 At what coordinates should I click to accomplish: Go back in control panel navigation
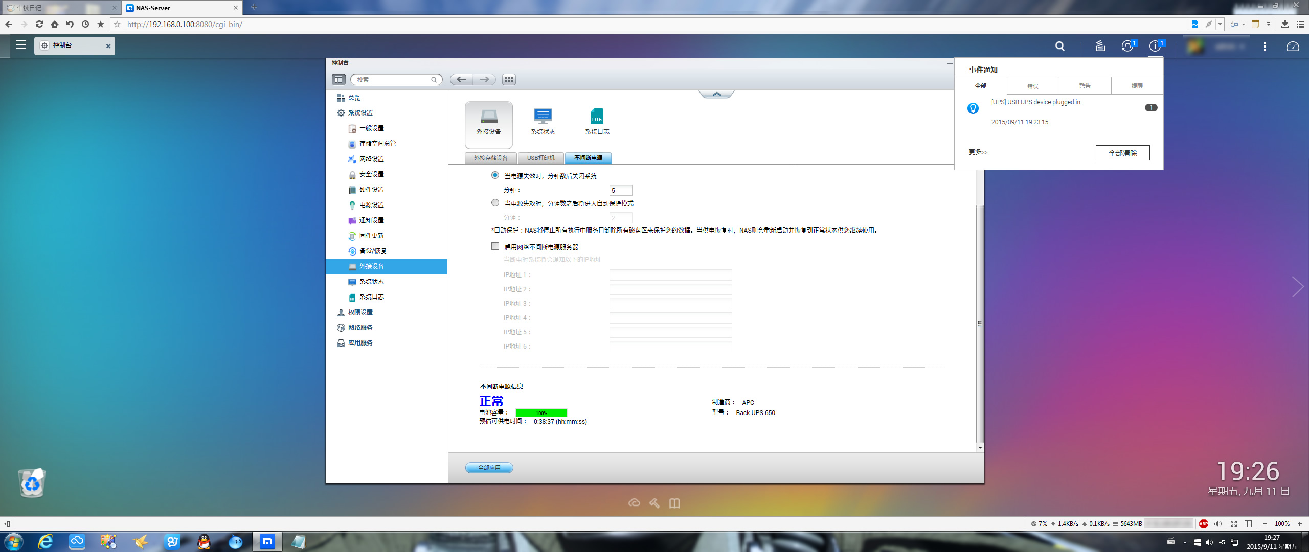coord(461,79)
